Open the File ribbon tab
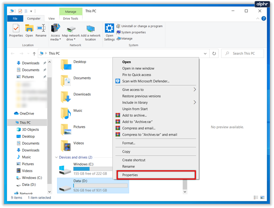The image size is (274, 208). click(x=15, y=18)
